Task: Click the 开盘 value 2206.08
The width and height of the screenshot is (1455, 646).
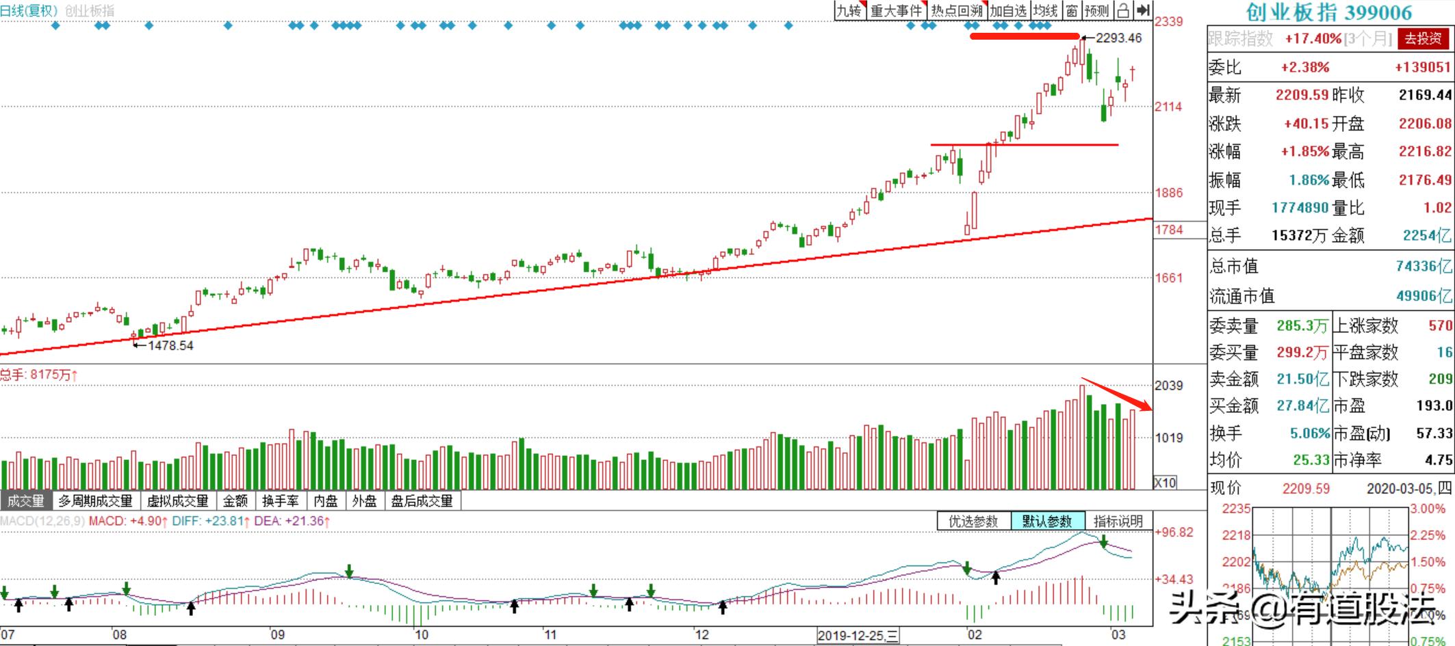Action: pos(1425,124)
